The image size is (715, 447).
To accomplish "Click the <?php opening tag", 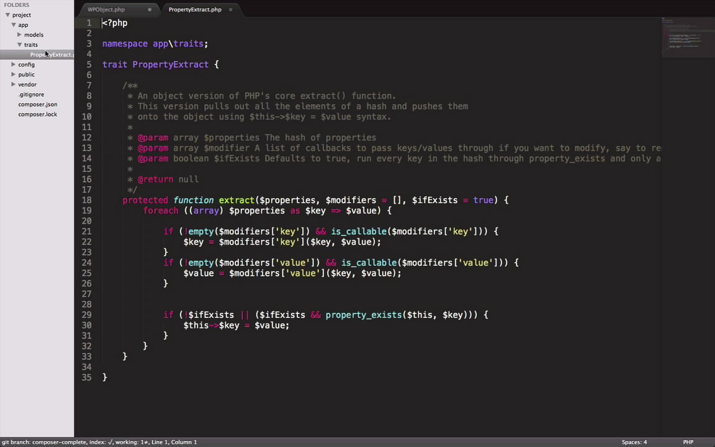I will (115, 23).
